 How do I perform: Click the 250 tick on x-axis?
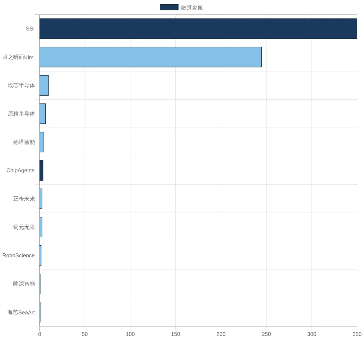point(266,334)
